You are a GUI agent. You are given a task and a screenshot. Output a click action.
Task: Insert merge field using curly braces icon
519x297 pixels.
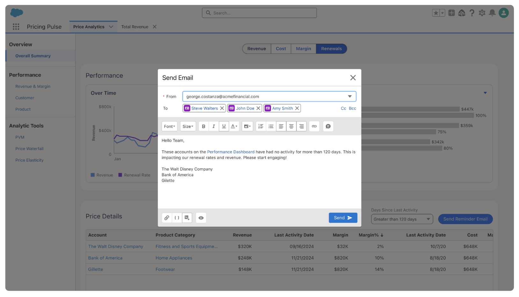tap(177, 218)
